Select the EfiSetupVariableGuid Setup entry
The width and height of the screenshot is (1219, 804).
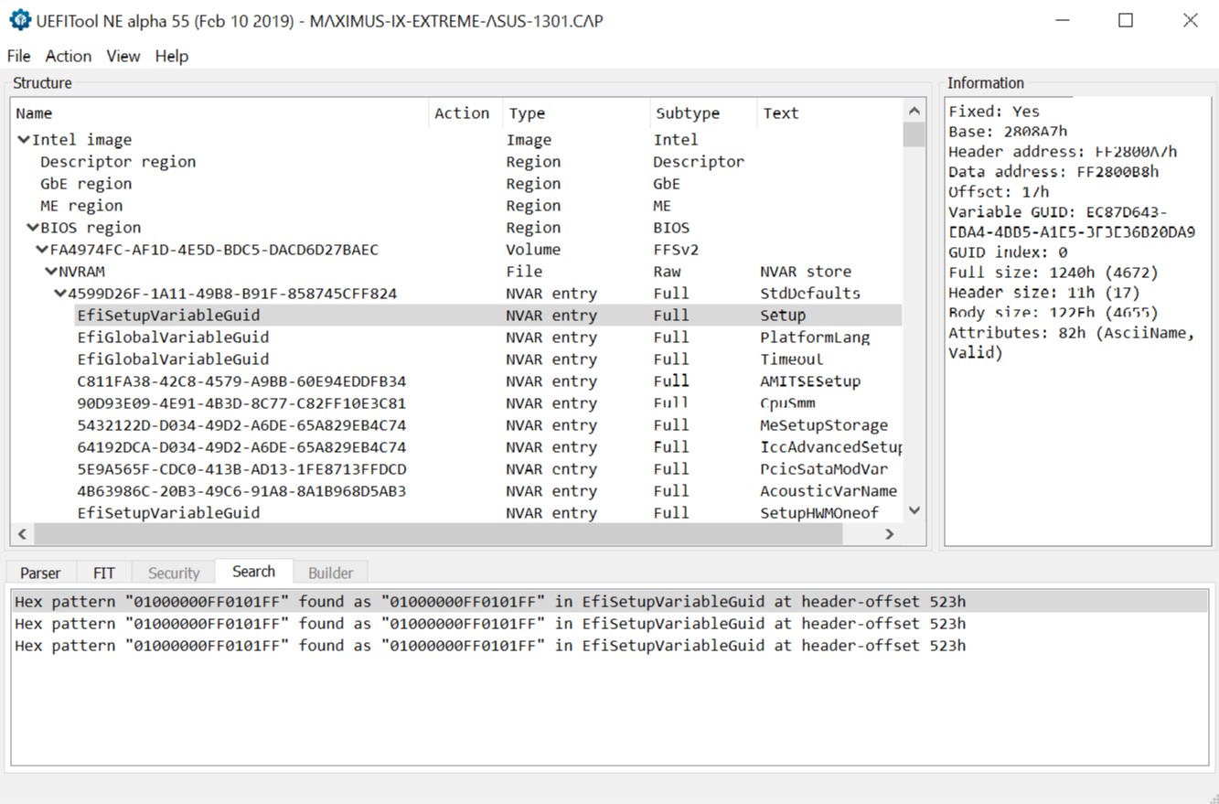456,316
